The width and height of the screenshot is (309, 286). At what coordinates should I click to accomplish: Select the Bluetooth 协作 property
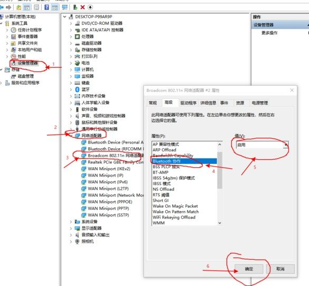pyautogui.click(x=184, y=161)
